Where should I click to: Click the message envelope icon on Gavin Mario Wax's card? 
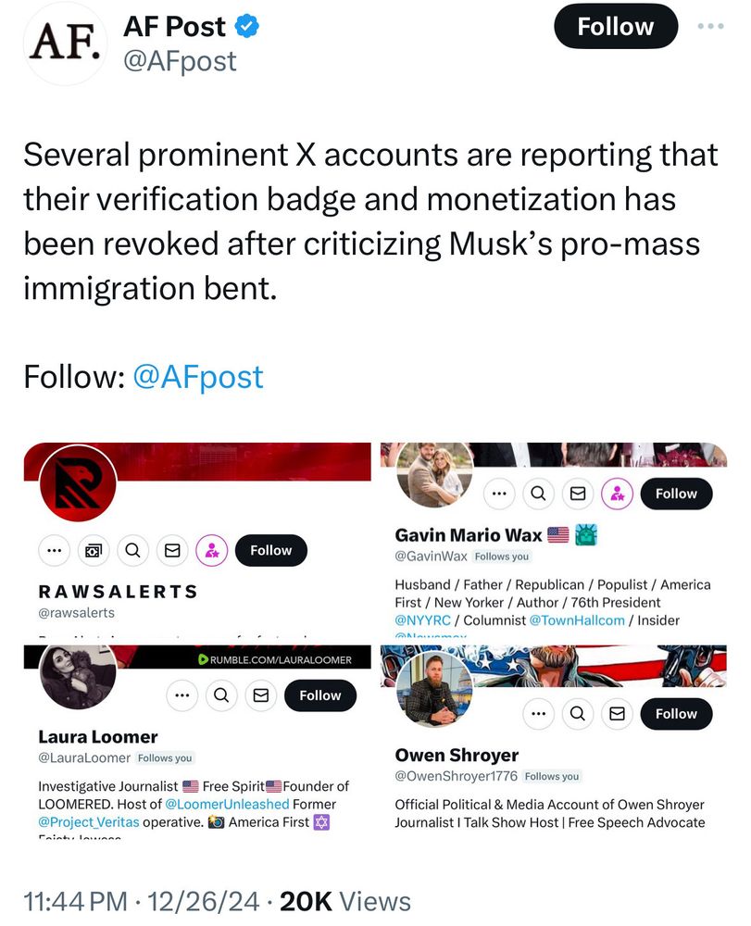(578, 494)
